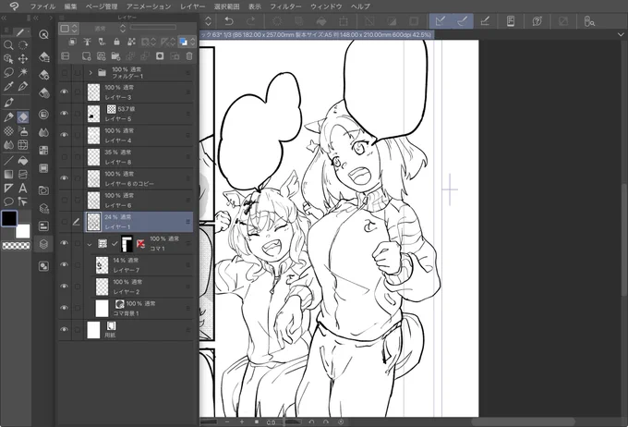Open the フィルター menu

(x=285, y=6)
